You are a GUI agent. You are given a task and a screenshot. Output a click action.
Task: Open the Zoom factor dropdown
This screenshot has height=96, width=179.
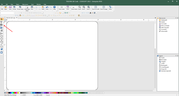pyautogui.click(x=76, y=7)
